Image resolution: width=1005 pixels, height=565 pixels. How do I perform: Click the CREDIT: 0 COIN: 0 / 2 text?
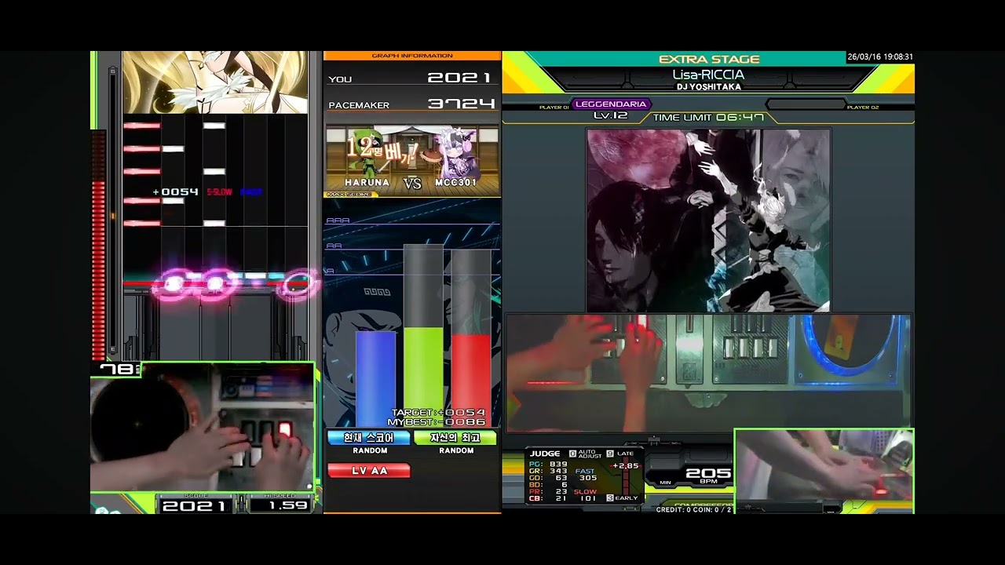pos(693,510)
